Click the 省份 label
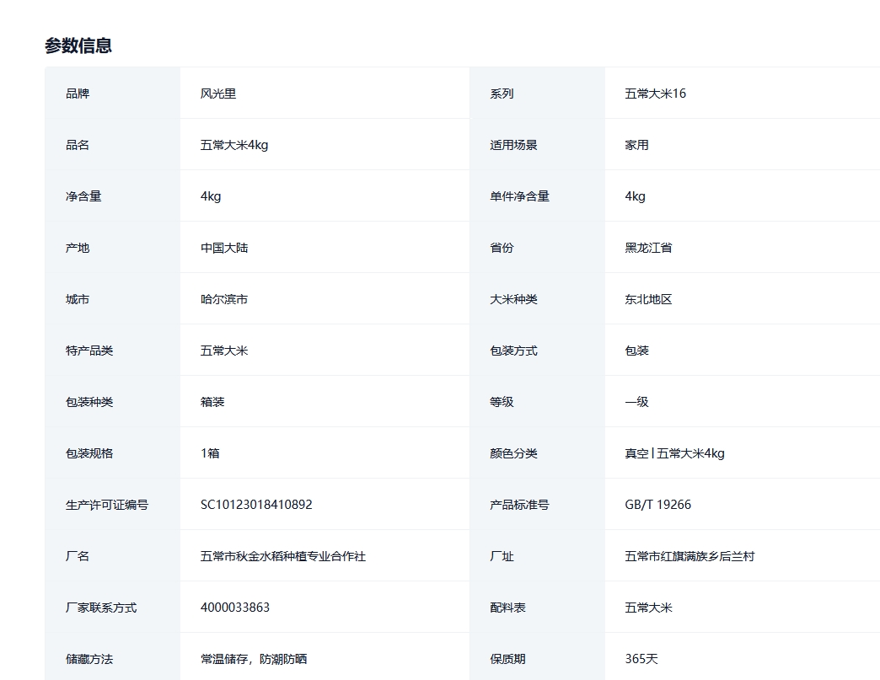This screenshot has height=680, width=880. pos(502,248)
